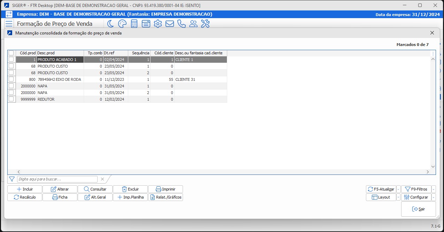Select the CLIENTE 31 cell
This screenshot has height=232, width=444.
201,79
